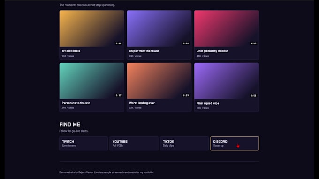Click the view count under Chat picked my loadout
The image size is (319, 179).
point(203,56)
